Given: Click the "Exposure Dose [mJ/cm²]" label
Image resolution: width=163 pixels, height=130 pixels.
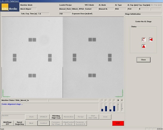Looking at the screenshot, I should tap(82, 14).
